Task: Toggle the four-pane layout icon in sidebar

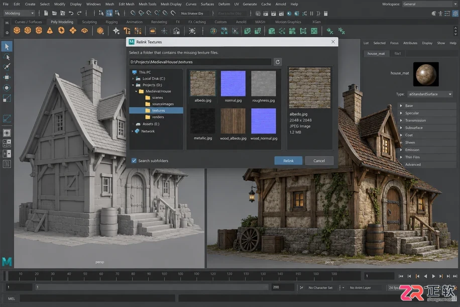Action: (7, 143)
